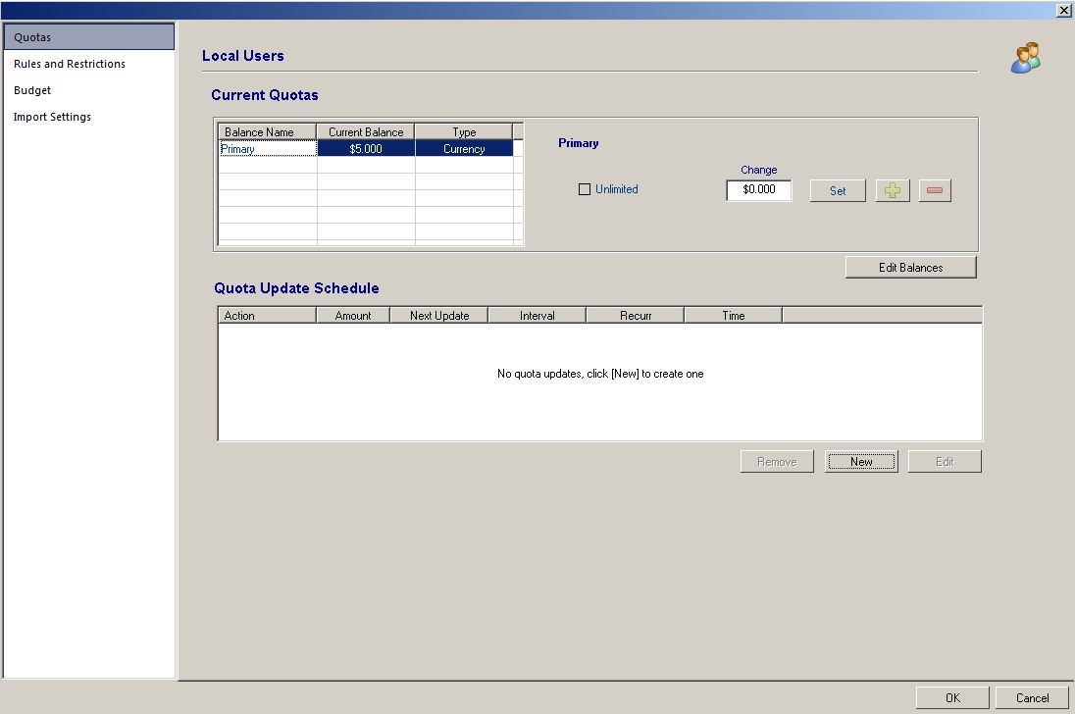Go to Import Settings
The image size is (1075, 714).
point(89,117)
